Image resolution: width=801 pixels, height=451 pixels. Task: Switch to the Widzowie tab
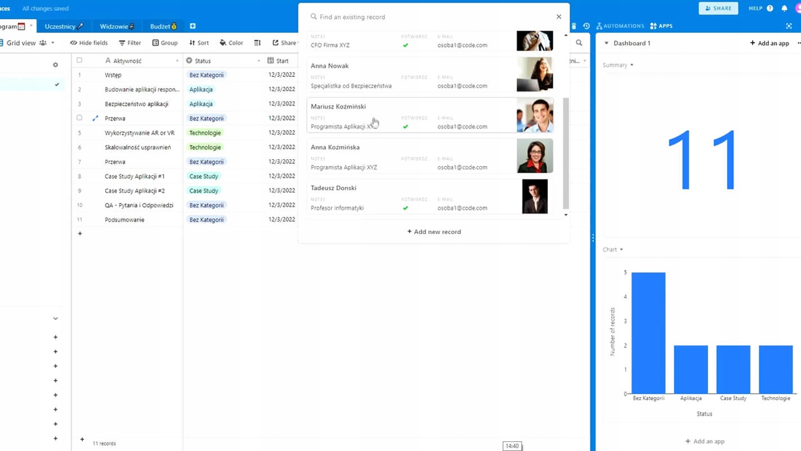click(117, 26)
